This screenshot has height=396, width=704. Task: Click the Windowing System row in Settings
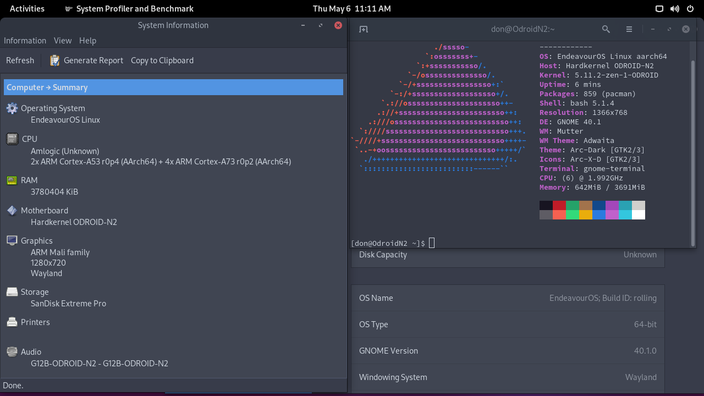[x=508, y=377]
